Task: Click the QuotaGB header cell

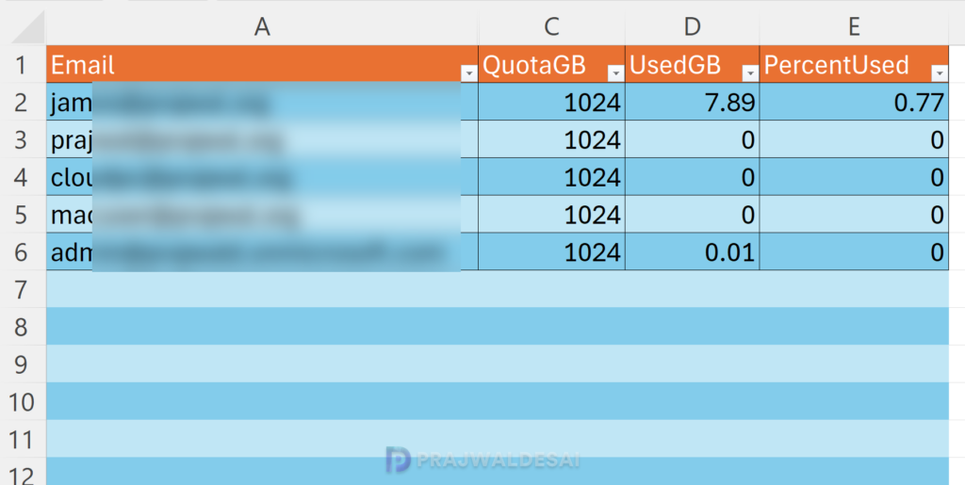Action: 551,65
